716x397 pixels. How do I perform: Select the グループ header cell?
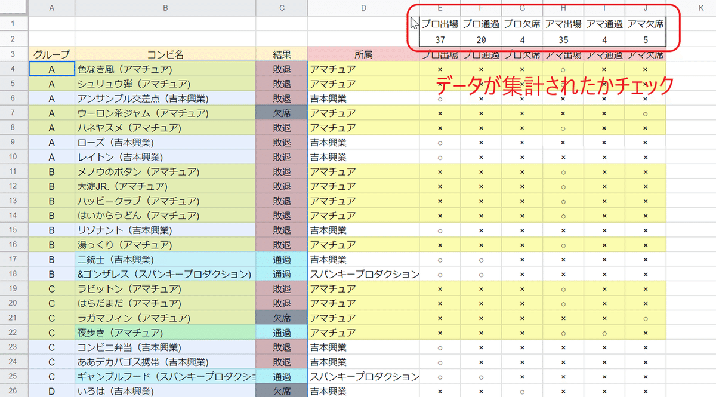tap(51, 54)
